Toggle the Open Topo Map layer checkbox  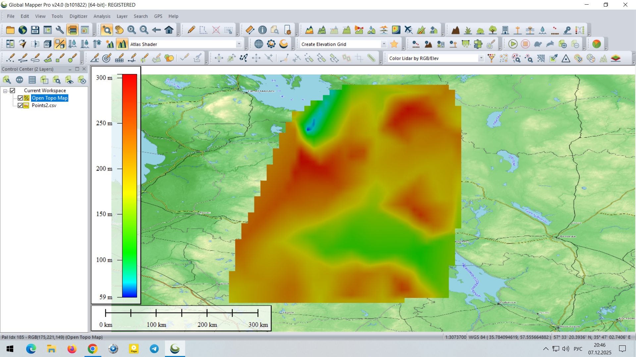[20, 98]
